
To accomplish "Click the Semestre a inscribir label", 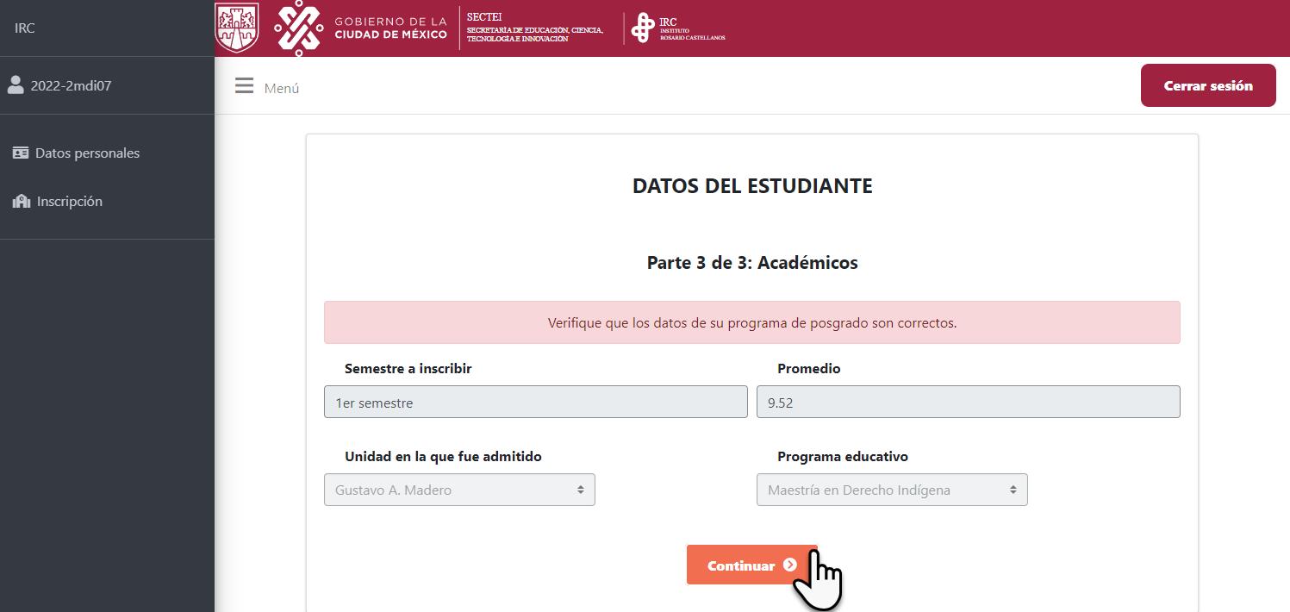I will 408,368.
